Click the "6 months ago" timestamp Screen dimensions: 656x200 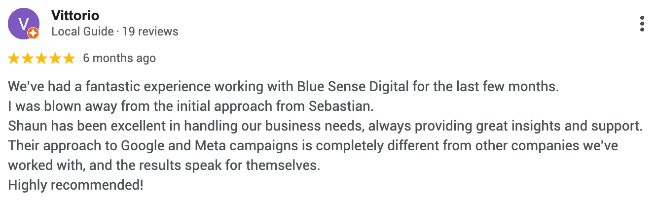click(x=119, y=59)
